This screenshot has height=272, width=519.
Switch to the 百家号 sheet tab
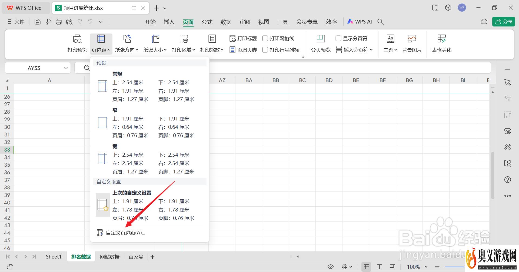coord(136,257)
